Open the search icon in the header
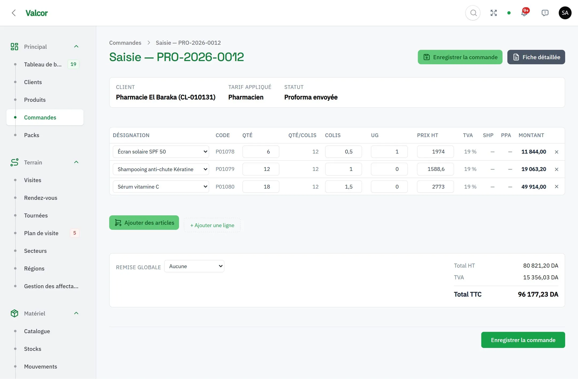 pos(473,13)
